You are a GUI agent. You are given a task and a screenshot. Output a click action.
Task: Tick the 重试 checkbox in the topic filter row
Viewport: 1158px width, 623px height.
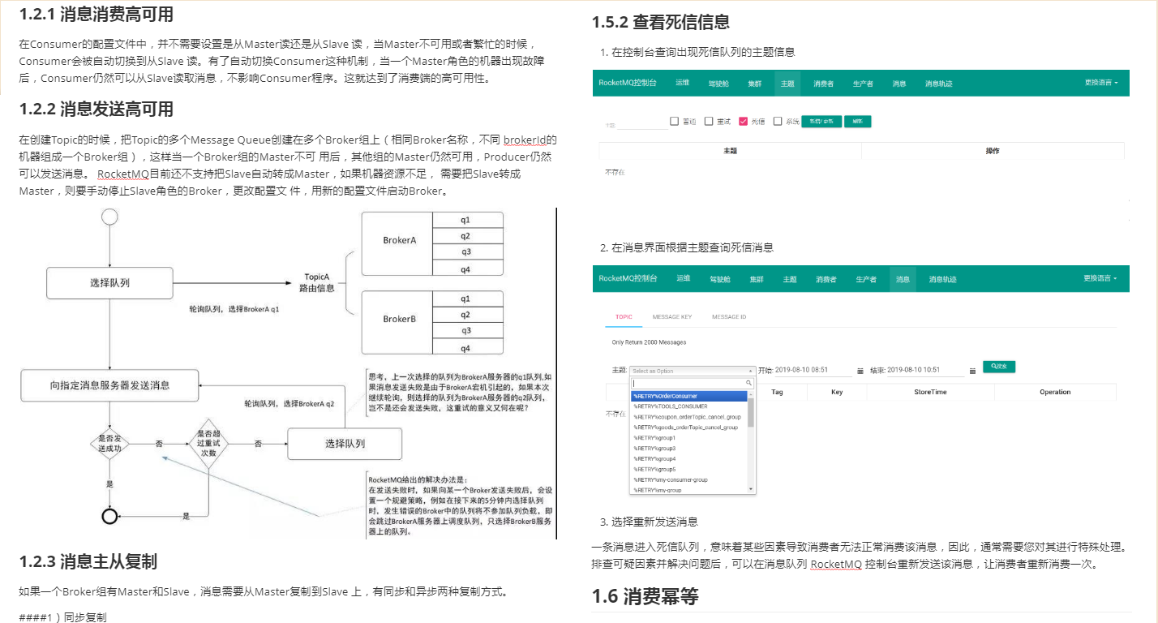click(708, 122)
